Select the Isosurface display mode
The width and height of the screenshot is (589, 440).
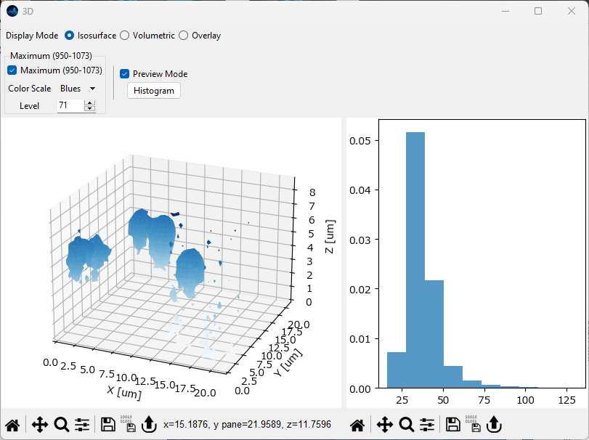pyautogui.click(x=70, y=36)
